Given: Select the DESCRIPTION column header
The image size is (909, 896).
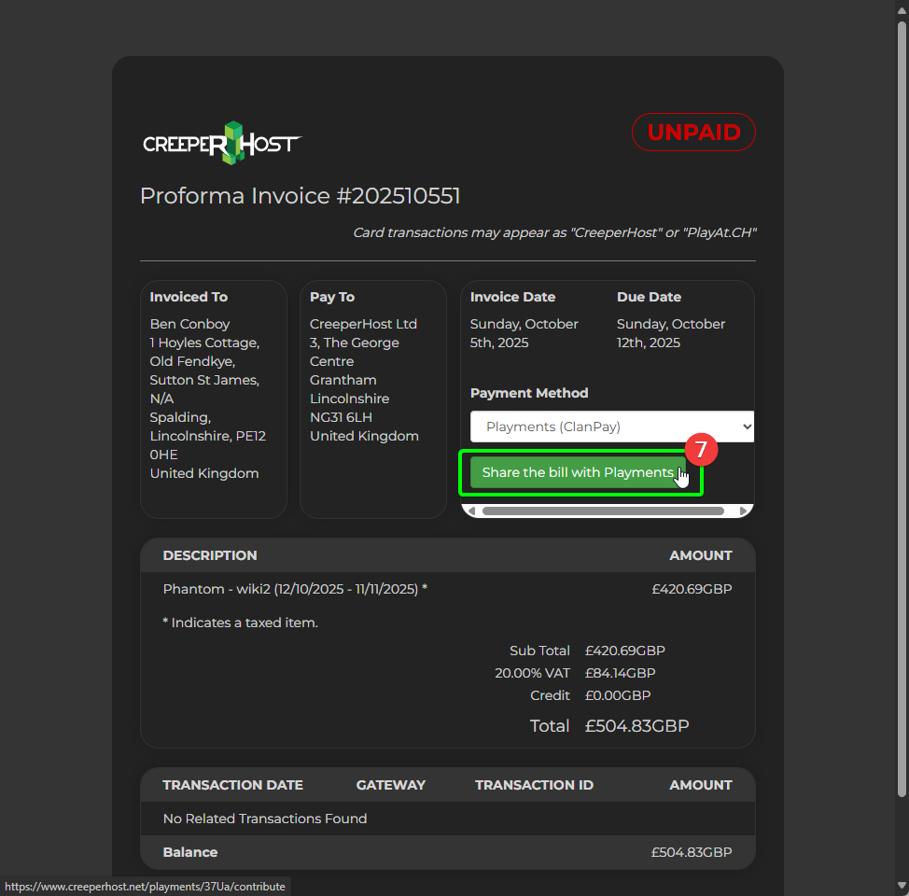Looking at the screenshot, I should [x=210, y=555].
